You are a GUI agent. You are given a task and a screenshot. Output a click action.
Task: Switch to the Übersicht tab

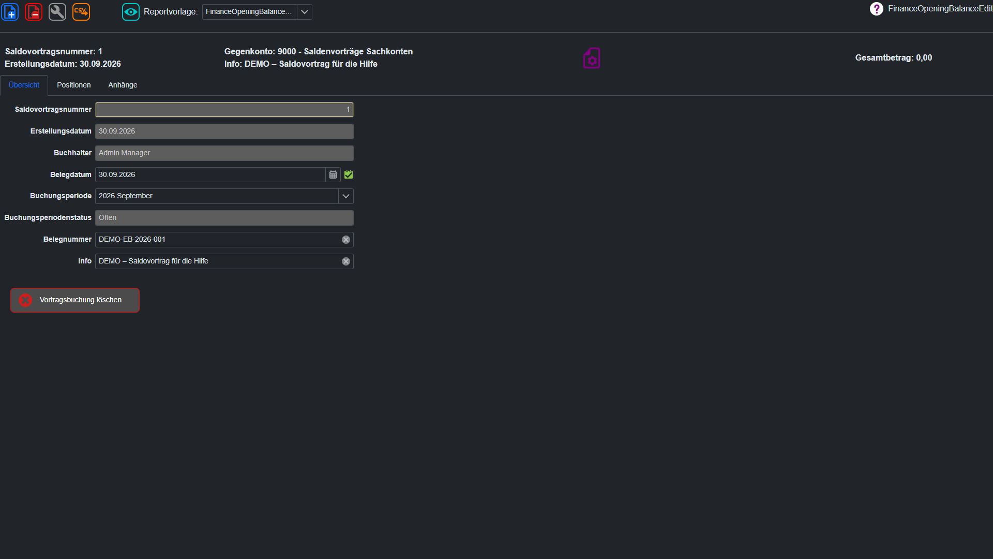click(x=24, y=85)
